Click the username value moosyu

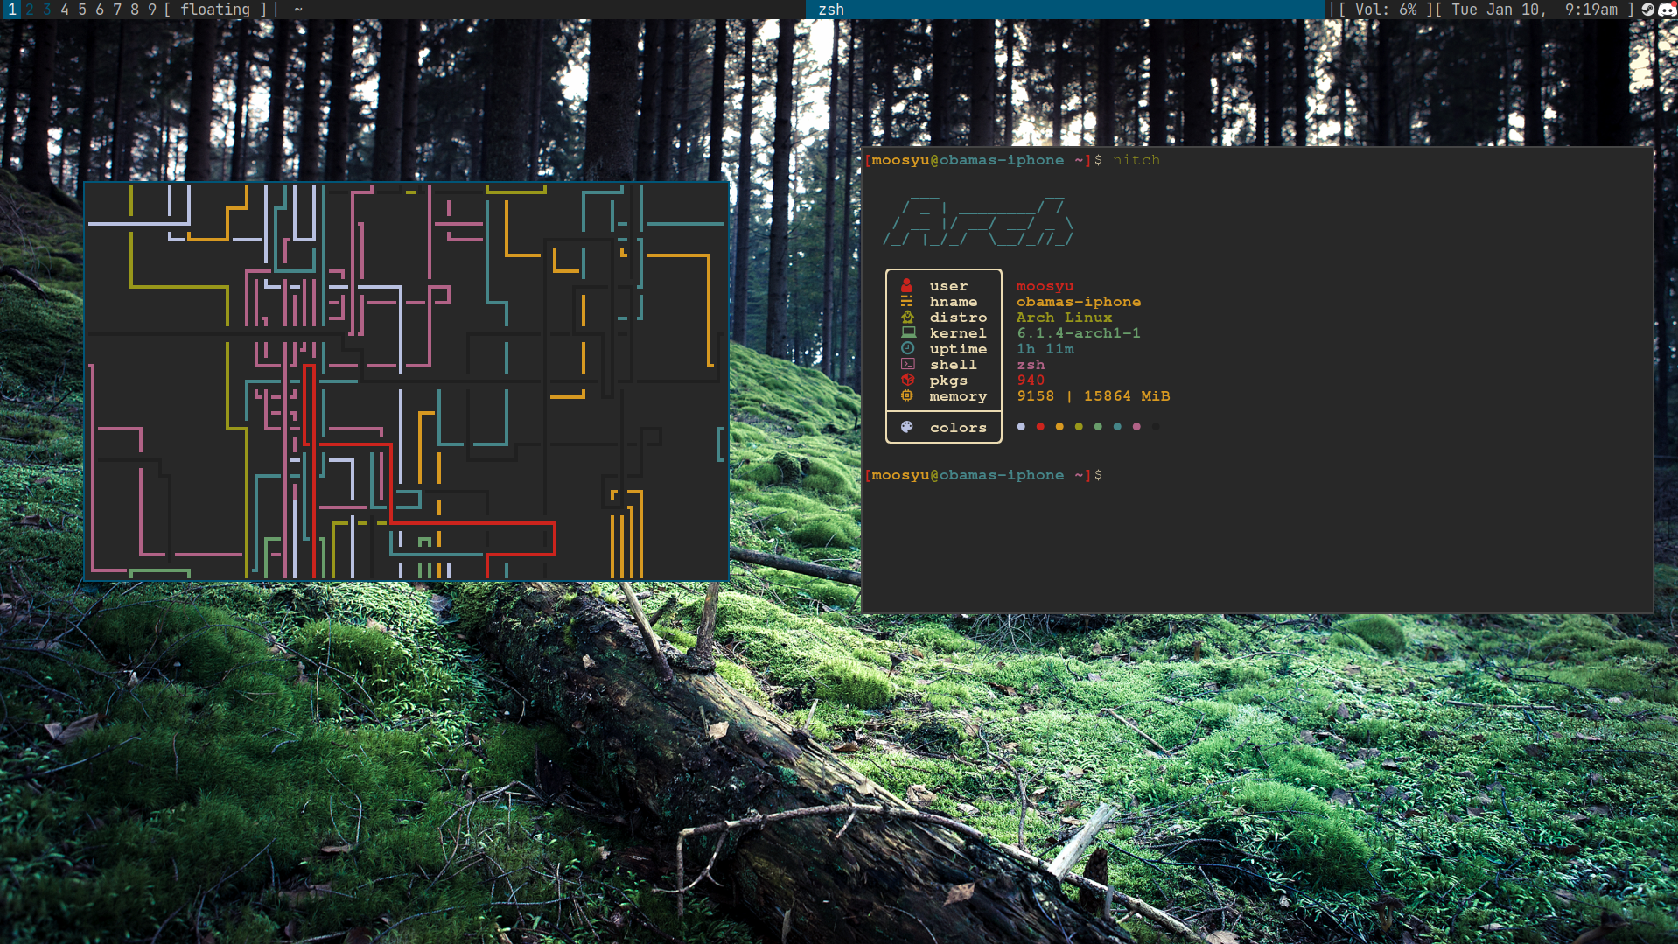(1045, 286)
